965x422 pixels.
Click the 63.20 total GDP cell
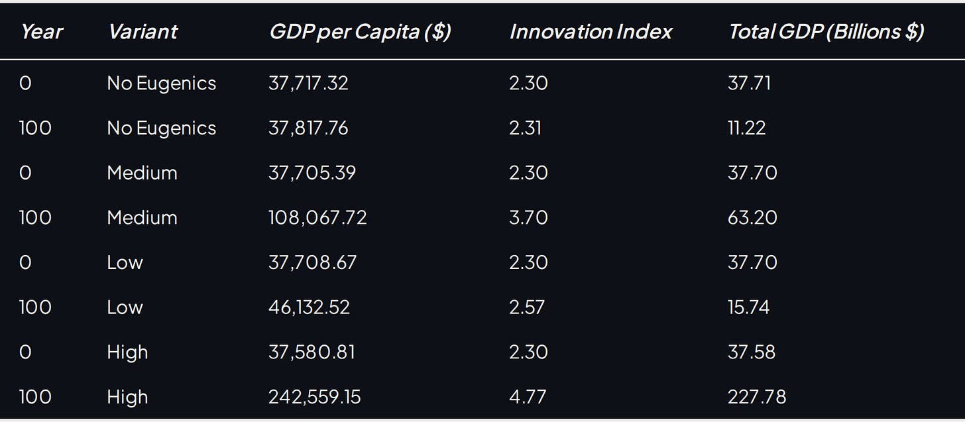752,218
